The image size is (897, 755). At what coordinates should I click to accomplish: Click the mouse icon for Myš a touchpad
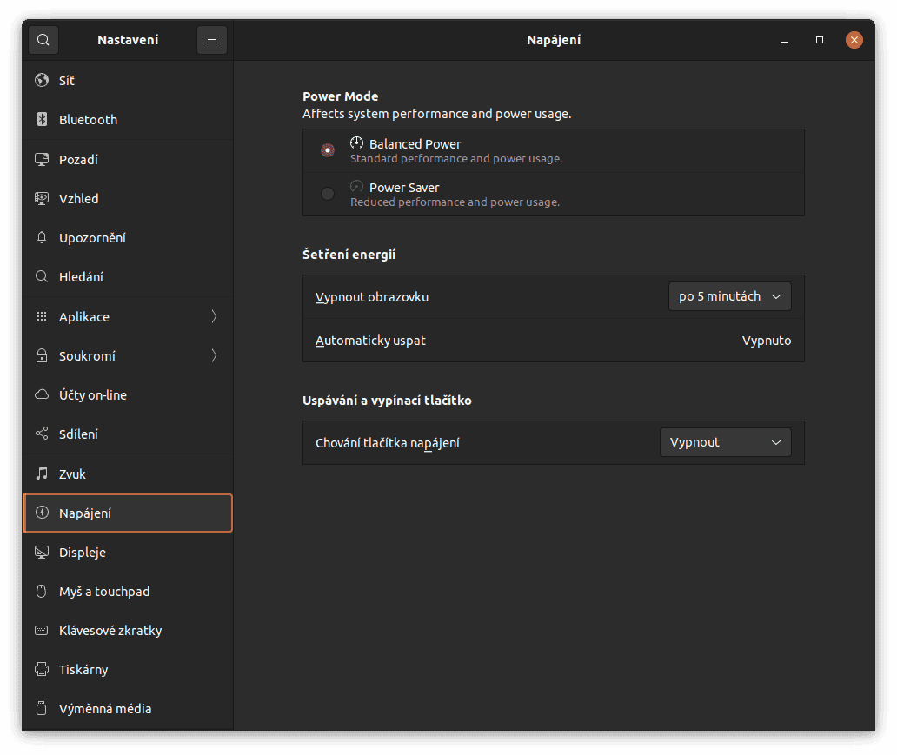pyautogui.click(x=41, y=592)
